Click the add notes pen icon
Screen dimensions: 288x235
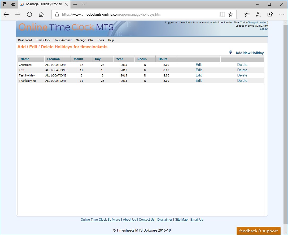click(x=258, y=15)
